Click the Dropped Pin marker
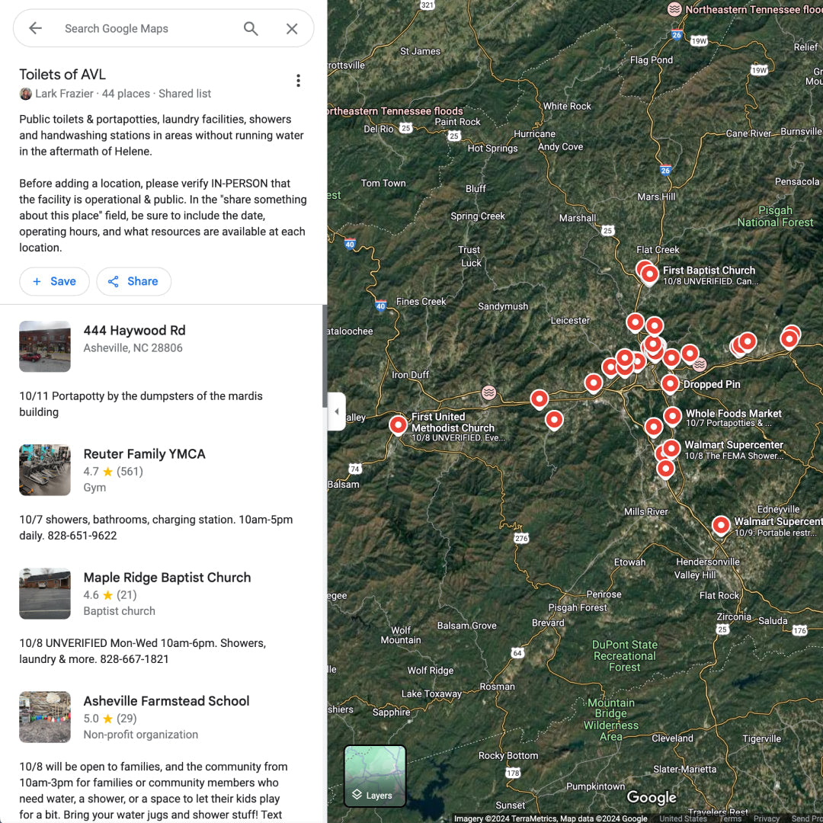Image resolution: width=823 pixels, height=823 pixels. click(x=670, y=383)
